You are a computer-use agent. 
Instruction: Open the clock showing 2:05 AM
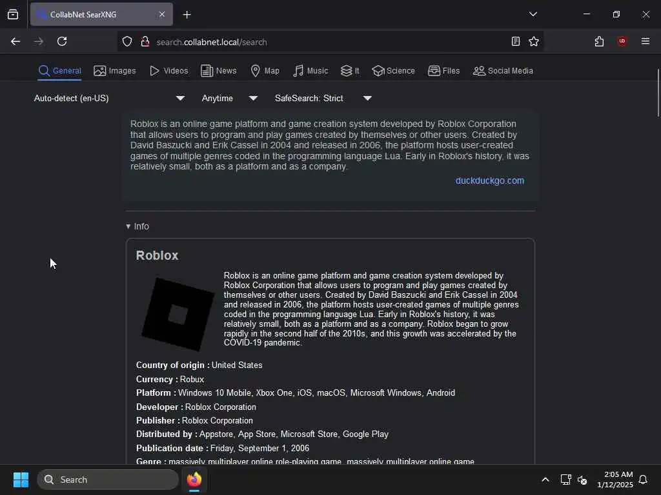click(x=615, y=480)
